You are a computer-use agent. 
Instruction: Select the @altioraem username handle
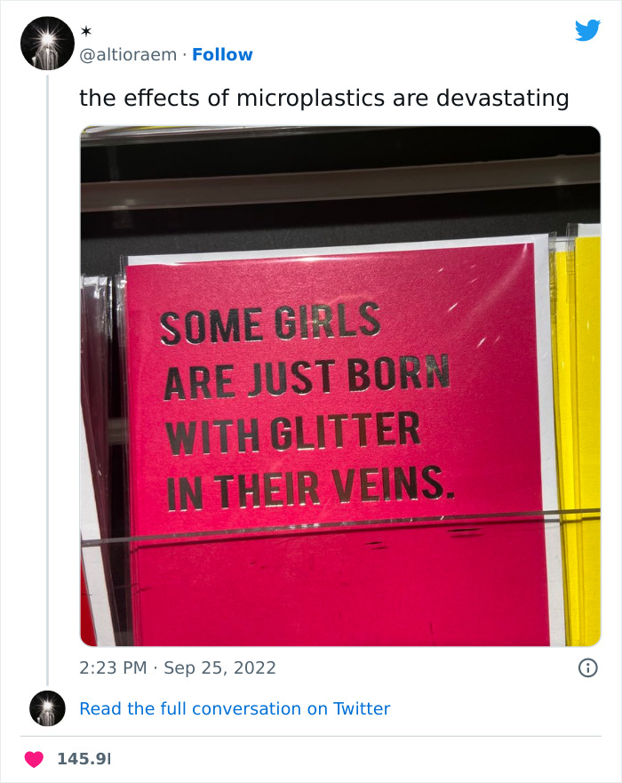pyautogui.click(x=127, y=54)
